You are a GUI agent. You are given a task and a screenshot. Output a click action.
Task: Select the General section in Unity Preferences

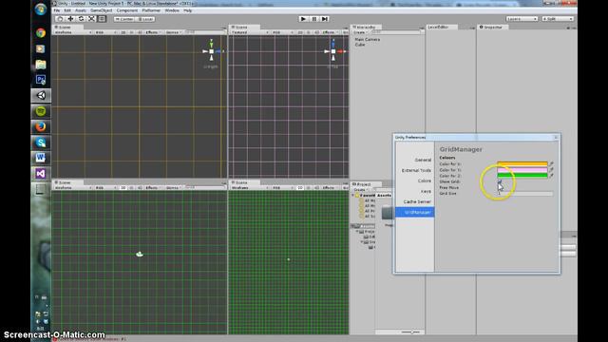[x=423, y=160]
